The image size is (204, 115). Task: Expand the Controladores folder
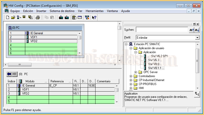point(130,76)
